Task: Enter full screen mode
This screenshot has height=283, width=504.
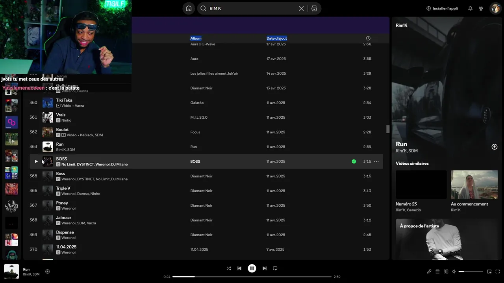Action: [498, 272]
